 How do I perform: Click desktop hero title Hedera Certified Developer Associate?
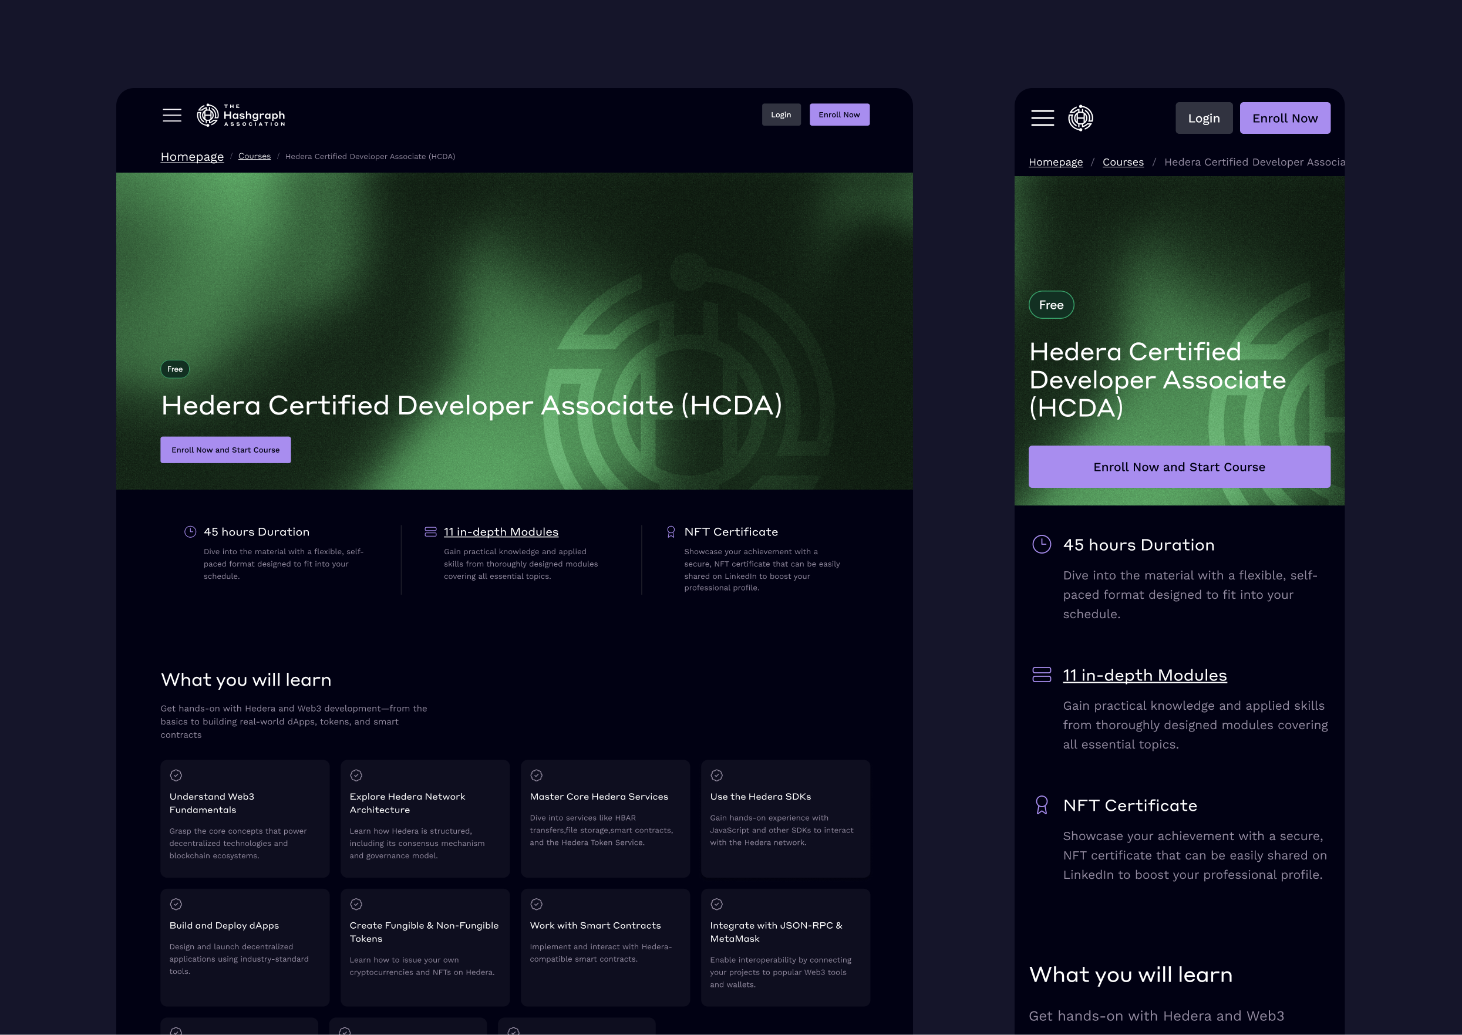471,405
